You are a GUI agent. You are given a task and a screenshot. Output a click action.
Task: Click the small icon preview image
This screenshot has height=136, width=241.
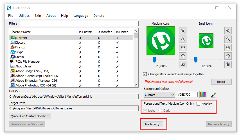[x=206, y=41]
